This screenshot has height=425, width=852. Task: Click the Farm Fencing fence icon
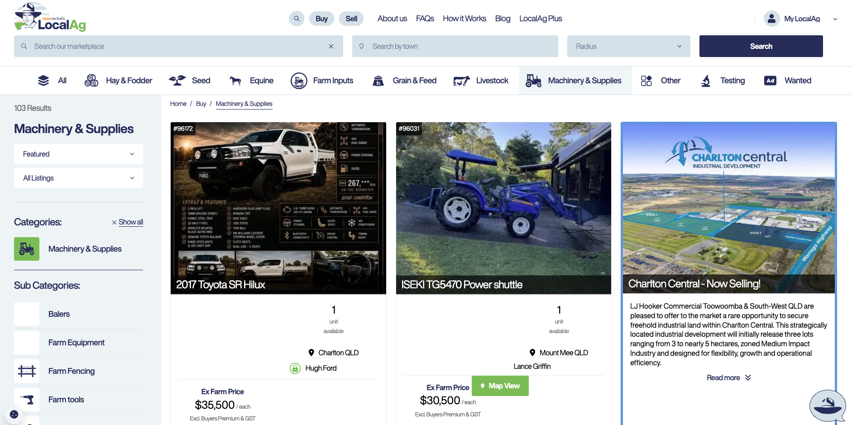pyautogui.click(x=27, y=371)
